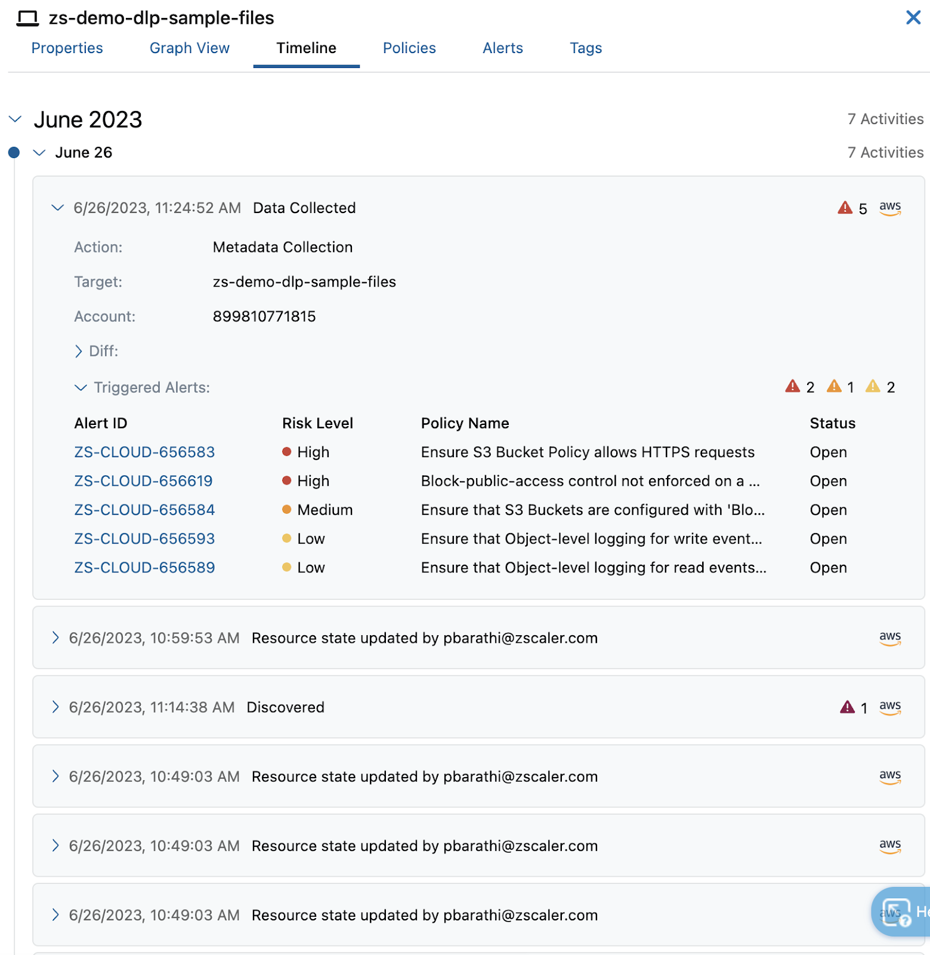Click the Open status for ZS-CLOUD-656584

pyautogui.click(x=829, y=509)
